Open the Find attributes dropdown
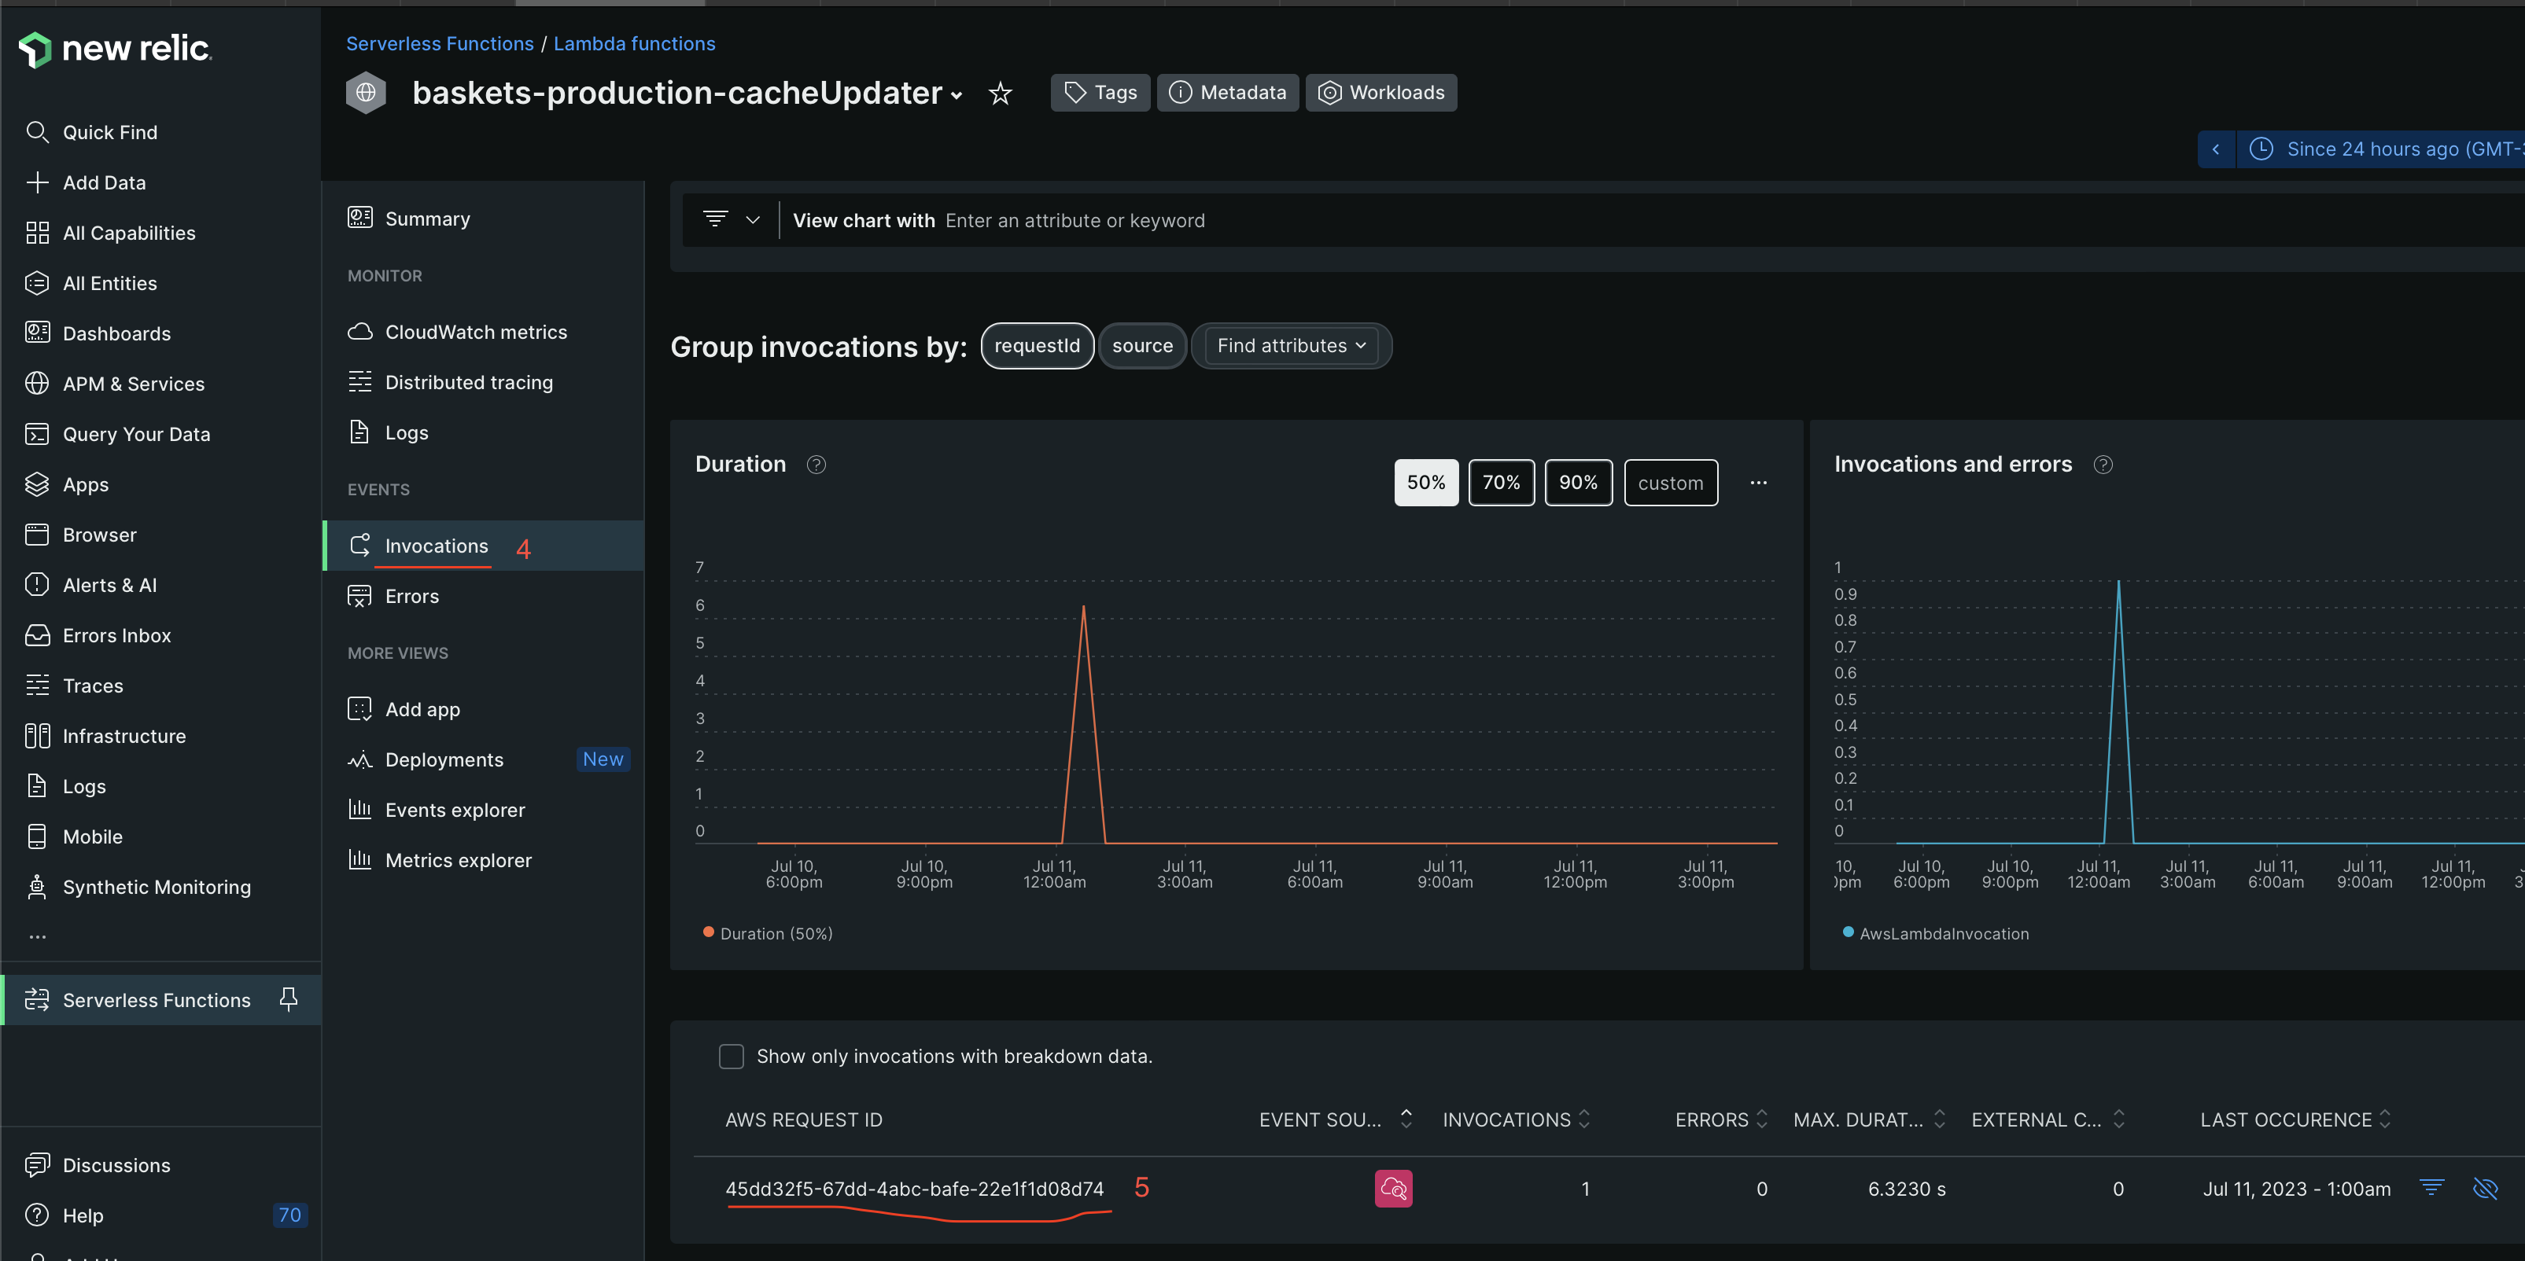Image resolution: width=2525 pixels, height=1261 pixels. pyautogui.click(x=1291, y=345)
